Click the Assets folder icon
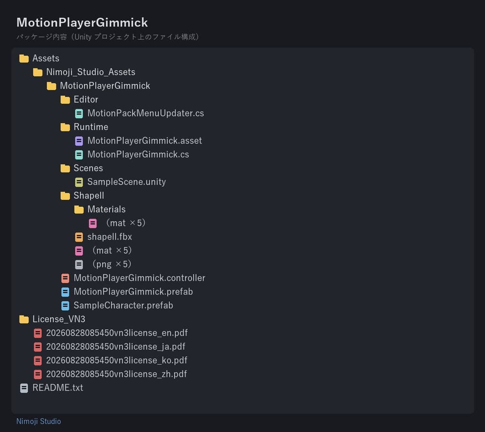The height and width of the screenshot is (432, 485). point(24,58)
